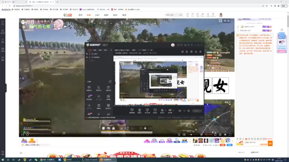The image size is (289, 162).
Task: Switch to the 场景1 scene tab
Action: click(x=95, y=50)
